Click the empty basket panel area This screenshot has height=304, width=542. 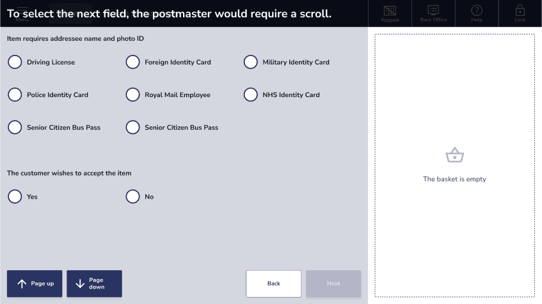pos(454,165)
